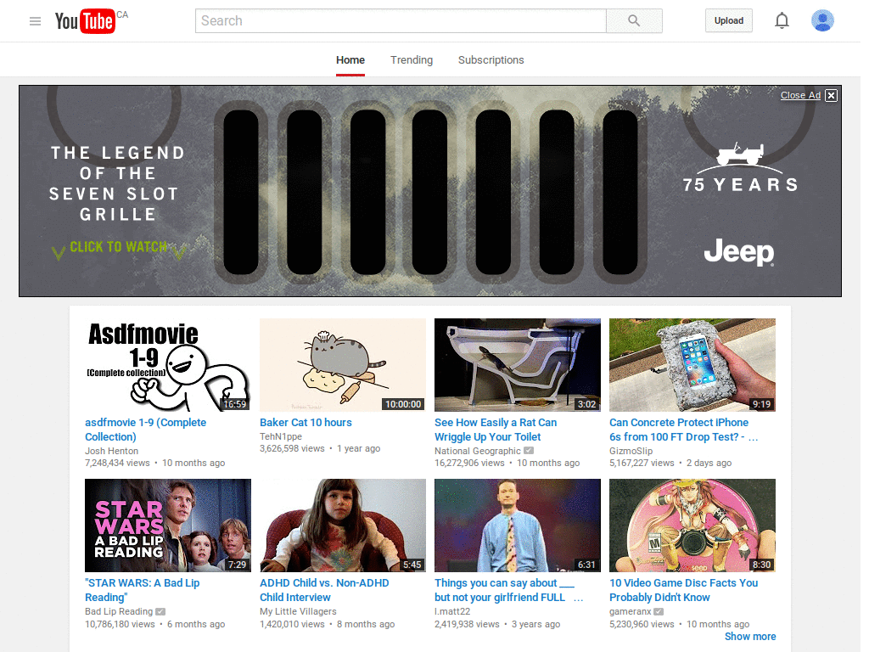Open Video Game Disc Facts thumbnail
Screen dimensions: 869x652
(x=692, y=526)
